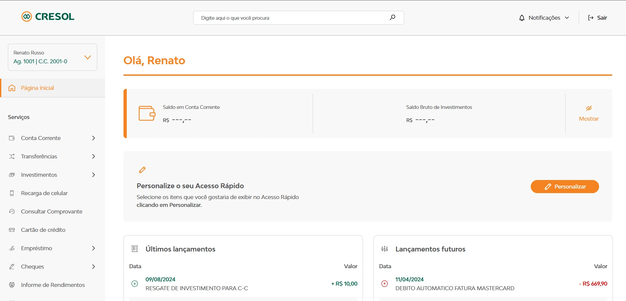Open Transferências menu item
This screenshot has width=626, height=301.
(x=53, y=156)
